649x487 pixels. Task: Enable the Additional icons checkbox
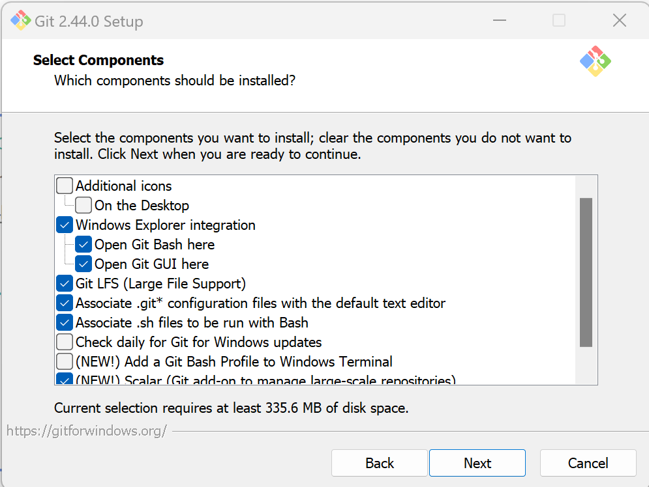tap(65, 186)
